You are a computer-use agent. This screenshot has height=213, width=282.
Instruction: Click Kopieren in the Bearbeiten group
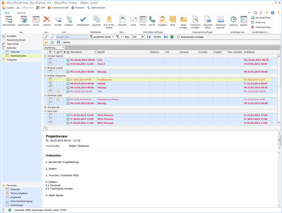96,21
